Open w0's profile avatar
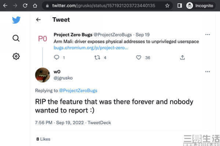This screenshot has height=146, width=220. 43,75
